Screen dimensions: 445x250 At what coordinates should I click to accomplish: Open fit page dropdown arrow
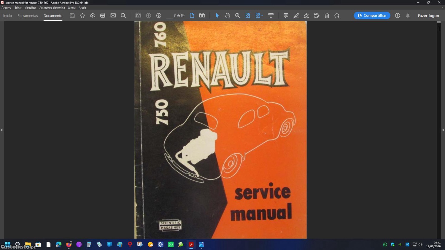(x=262, y=15)
